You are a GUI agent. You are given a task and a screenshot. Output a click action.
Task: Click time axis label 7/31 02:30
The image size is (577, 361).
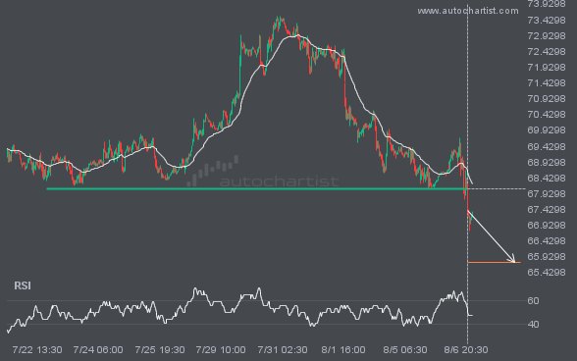283,350
